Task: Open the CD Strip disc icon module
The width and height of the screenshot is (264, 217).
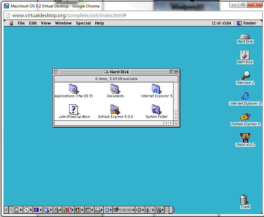Action: (x=26, y=210)
